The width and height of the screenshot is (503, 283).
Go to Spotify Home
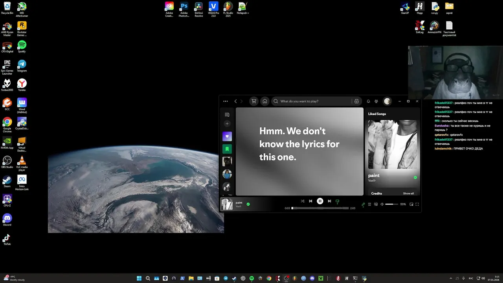coord(265,101)
